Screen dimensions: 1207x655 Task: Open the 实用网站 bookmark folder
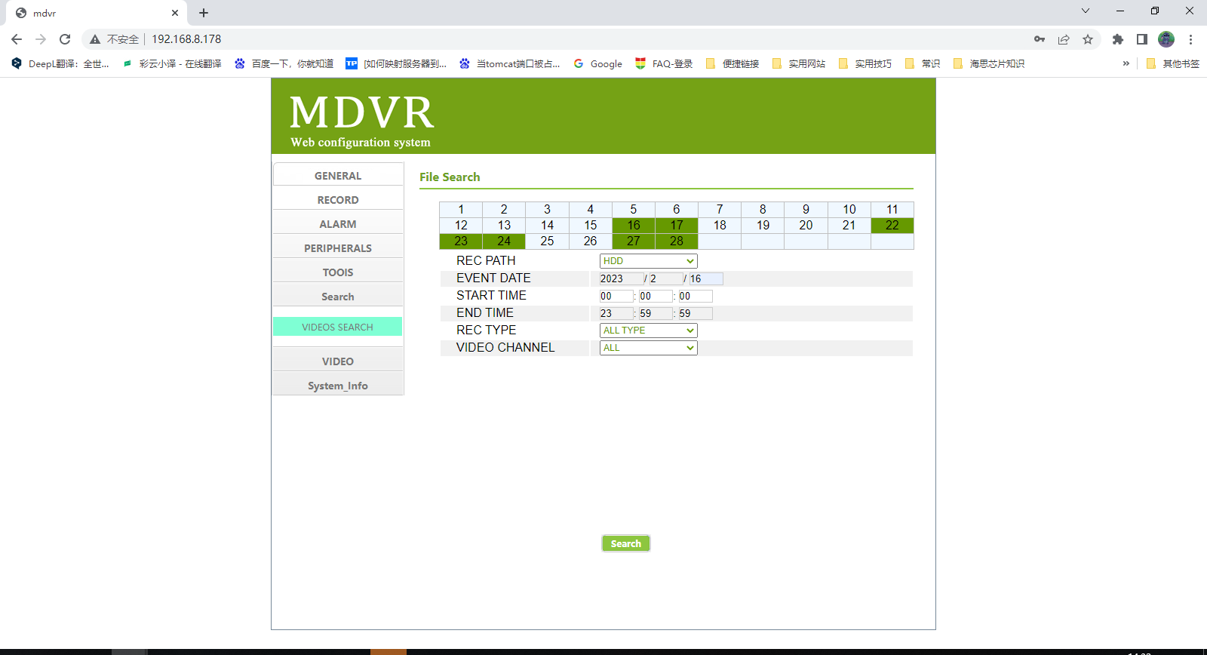[x=799, y=63]
